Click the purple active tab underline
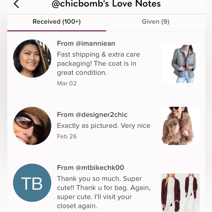 click(x=57, y=31)
